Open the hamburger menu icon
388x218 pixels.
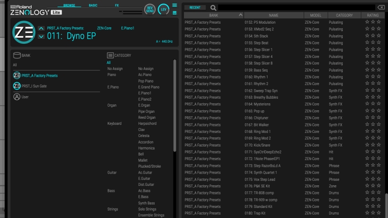[174, 5]
